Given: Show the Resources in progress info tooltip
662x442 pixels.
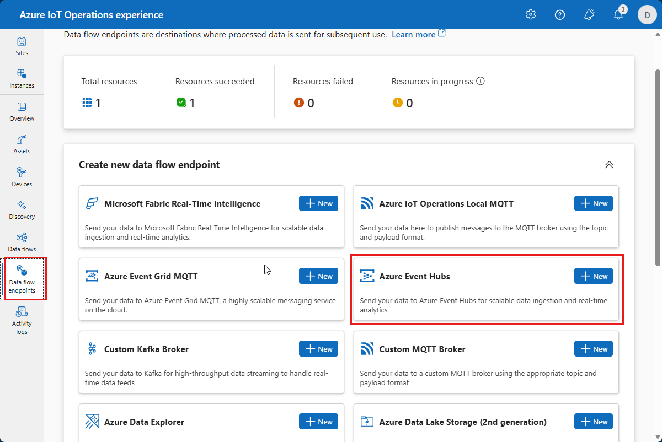Looking at the screenshot, I should tap(481, 81).
